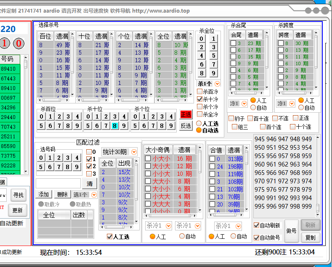332x267 pixels.
Task: Click the 做号 button
Action: 291,231
